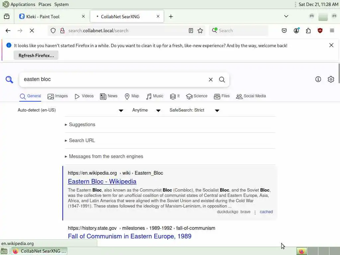Viewport: 340px width, 255px height.
Task: Switch to the General search tab
Action: pos(30,96)
